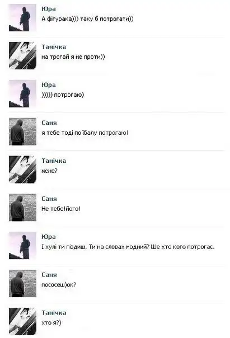Open Саня's avatar beside "Не тебе!його!"
230x338 pixels.
pyautogui.click(x=22, y=208)
